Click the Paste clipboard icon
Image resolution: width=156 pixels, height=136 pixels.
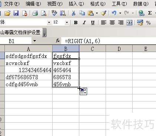coord(91,13)
